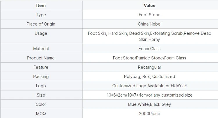Image resolution: width=218 pixels, height=118 pixels.
Task: Select the Packing row label
Action: (x=41, y=77)
